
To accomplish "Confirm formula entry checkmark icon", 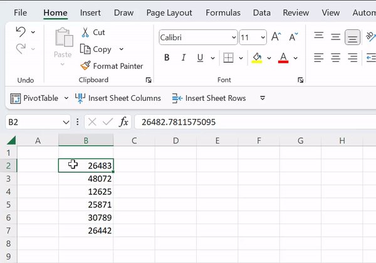I will 108,122.
